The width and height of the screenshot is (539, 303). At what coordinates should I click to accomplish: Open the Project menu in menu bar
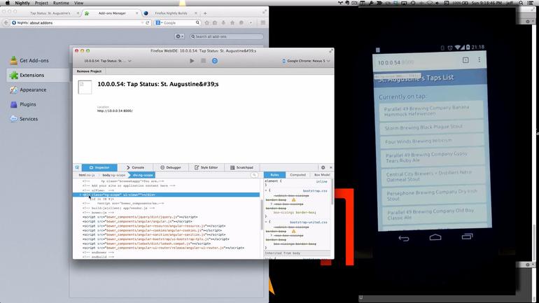click(41, 3)
